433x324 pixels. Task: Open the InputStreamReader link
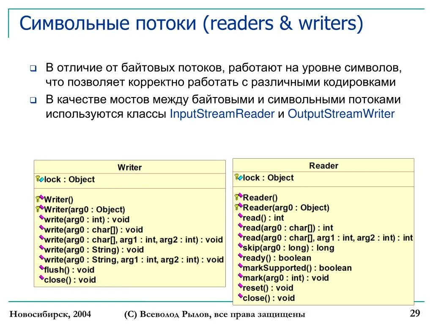(222, 113)
